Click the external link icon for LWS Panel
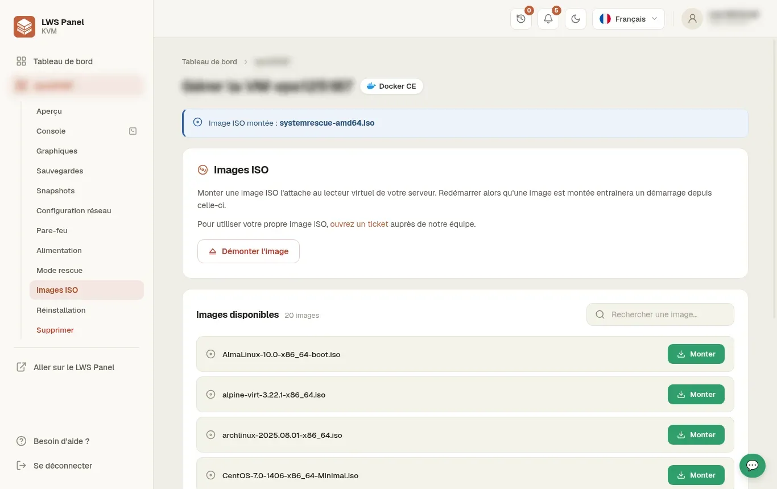The image size is (777, 489). (x=21, y=367)
